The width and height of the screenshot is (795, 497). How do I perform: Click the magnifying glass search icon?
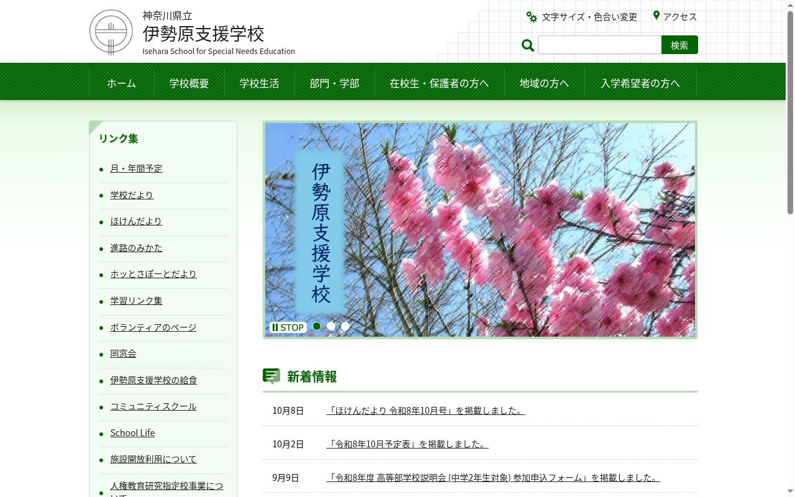(528, 45)
